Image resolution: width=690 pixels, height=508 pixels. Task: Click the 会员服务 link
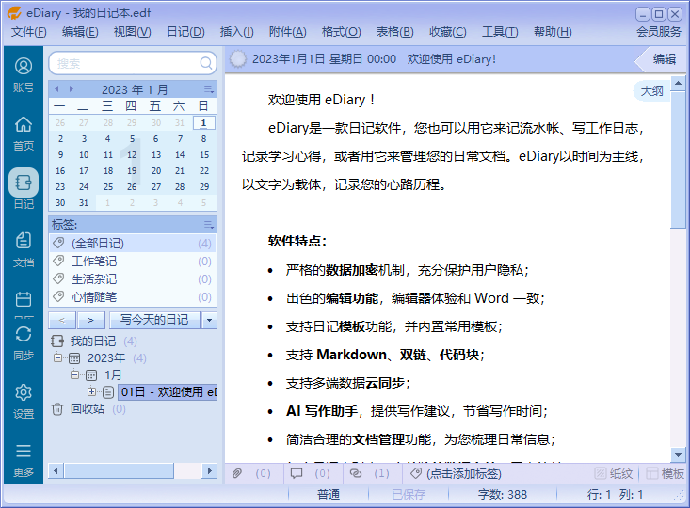click(659, 32)
